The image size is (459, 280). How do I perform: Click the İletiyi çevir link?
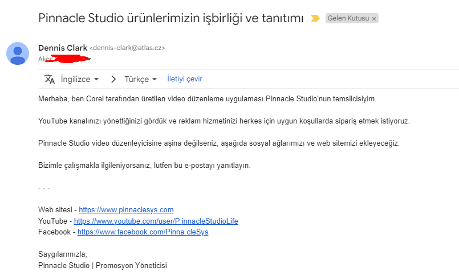[x=185, y=79]
